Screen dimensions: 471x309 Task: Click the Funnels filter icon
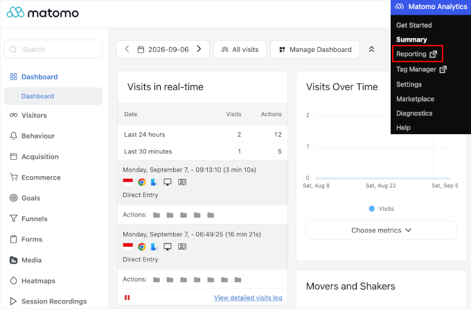click(x=14, y=218)
